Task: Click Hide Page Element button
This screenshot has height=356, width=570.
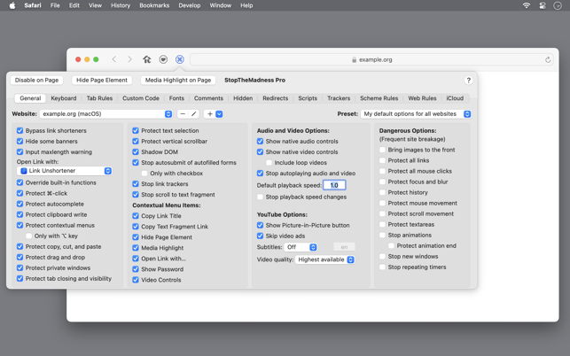Action: [102, 81]
